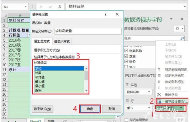
Task: Click the calculation type list scrollbar thumb
Action: [86, 75]
